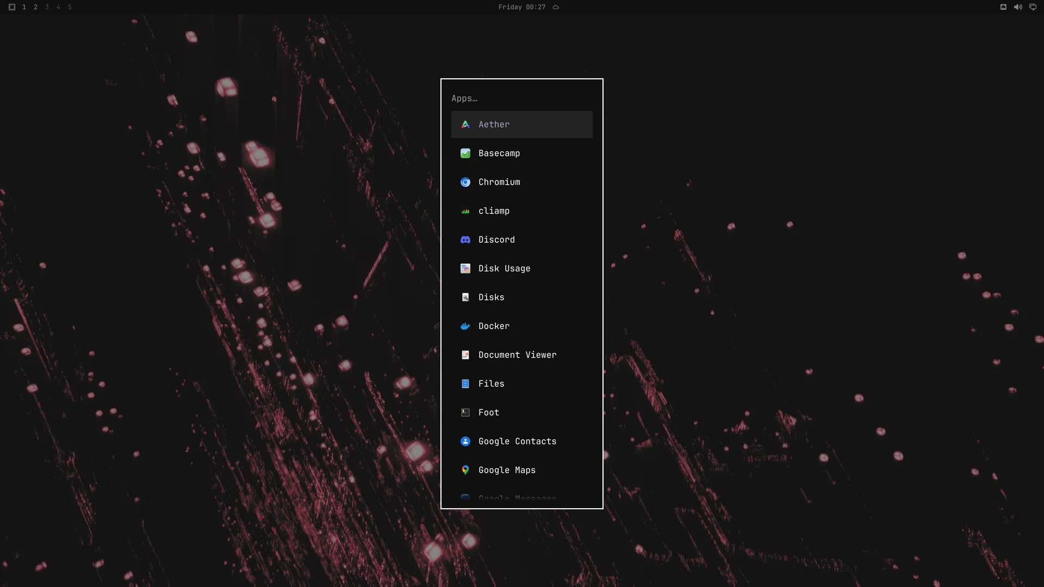Click the Google Contacts person icon

click(x=465, y=441)
